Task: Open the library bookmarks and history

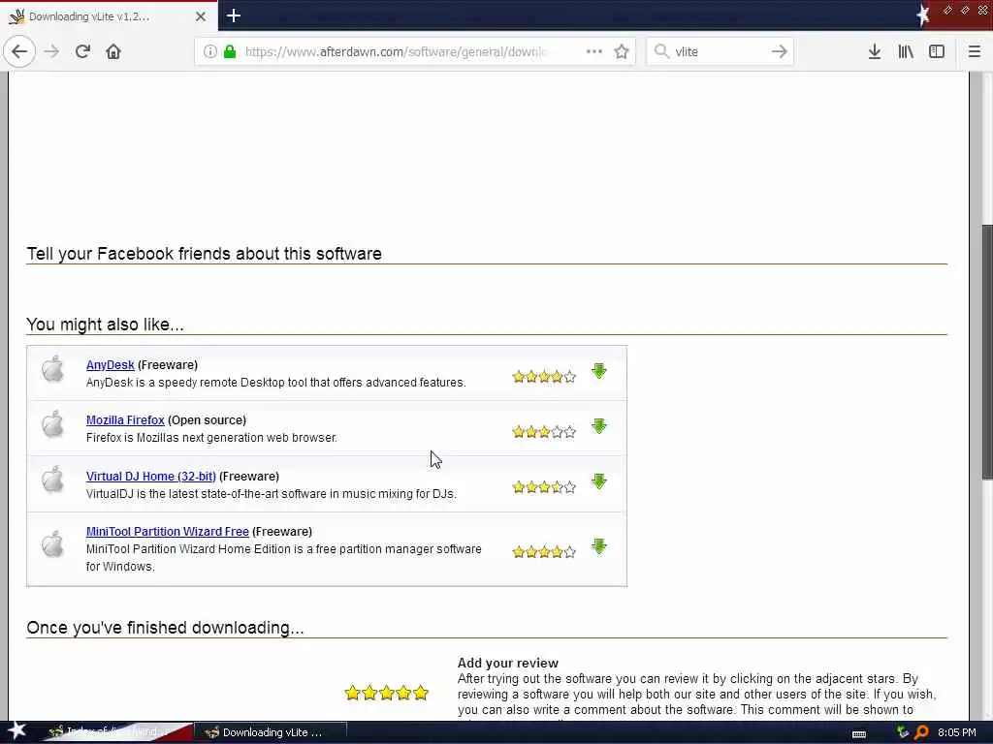Action: tap(906, 51)
